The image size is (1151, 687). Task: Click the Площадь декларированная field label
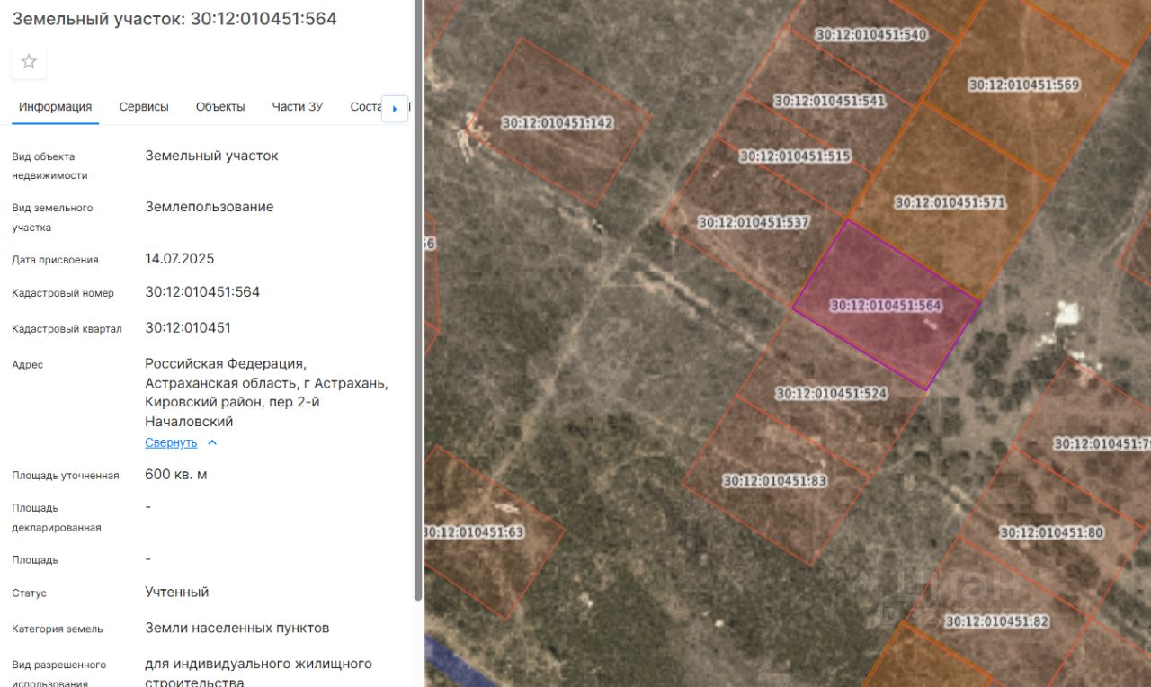(57, 518)
